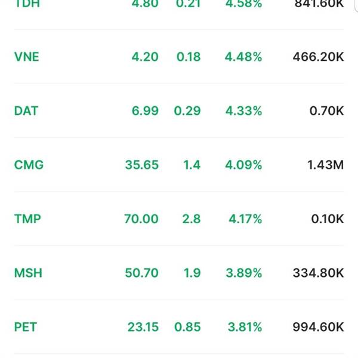Tap the TMP stock symbol

(27, 219)
